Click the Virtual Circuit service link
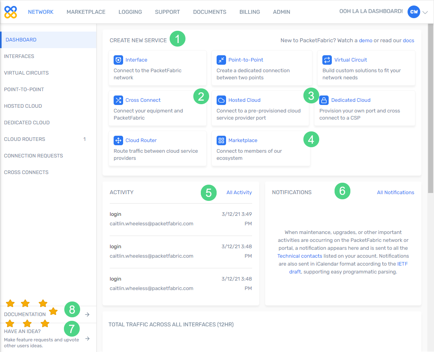 [350, 60]
